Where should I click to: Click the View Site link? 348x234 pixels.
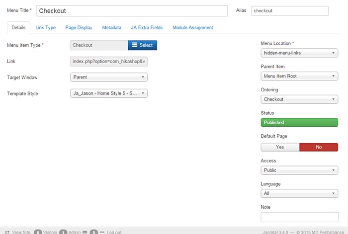click(x=21, y=232)
